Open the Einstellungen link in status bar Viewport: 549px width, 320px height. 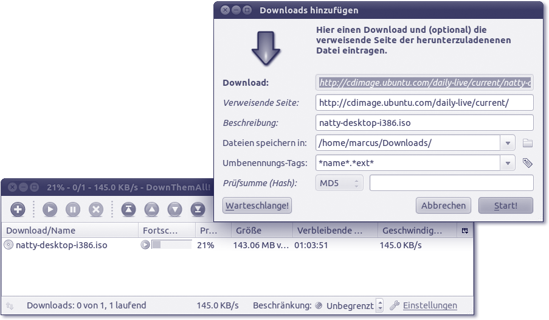429,305
